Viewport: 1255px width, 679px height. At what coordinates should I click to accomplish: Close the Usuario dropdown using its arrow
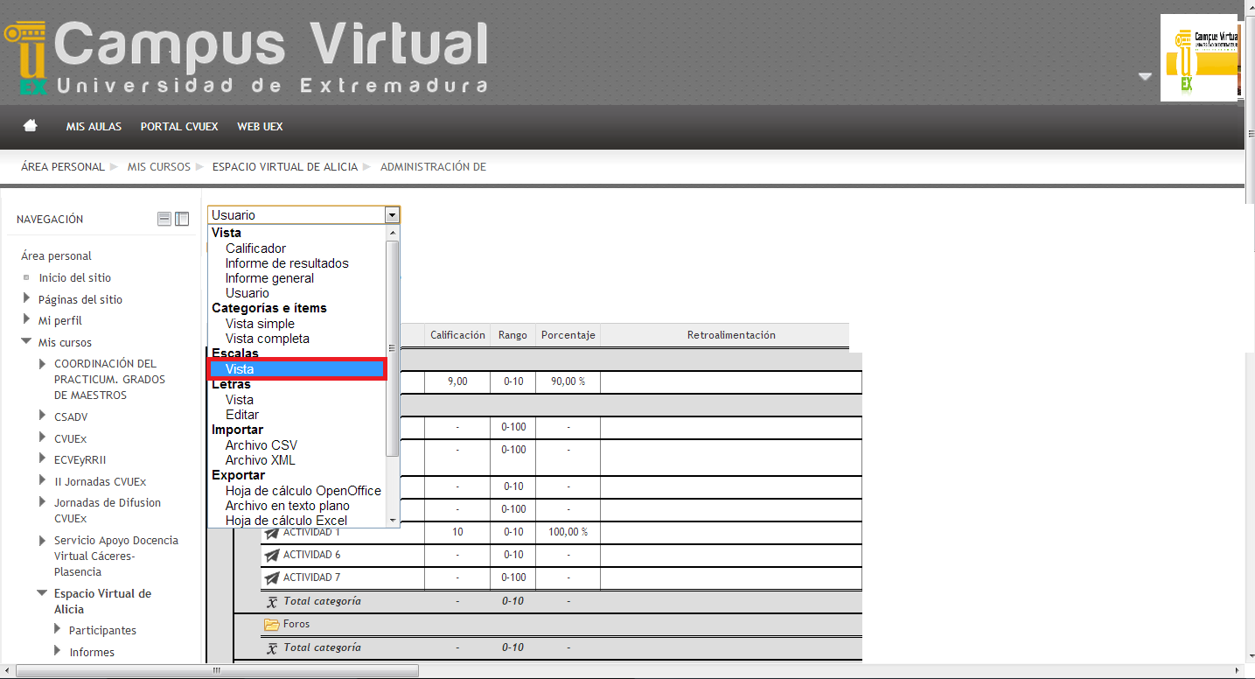click(392, 214)
